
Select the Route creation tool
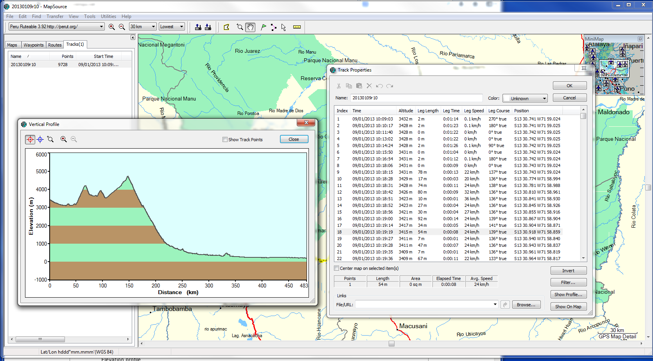(x=273, y=27)
